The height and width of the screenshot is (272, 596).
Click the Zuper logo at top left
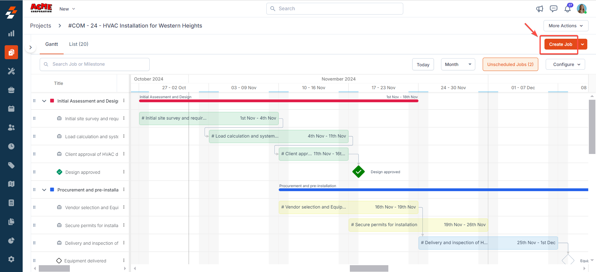(11, 12)
